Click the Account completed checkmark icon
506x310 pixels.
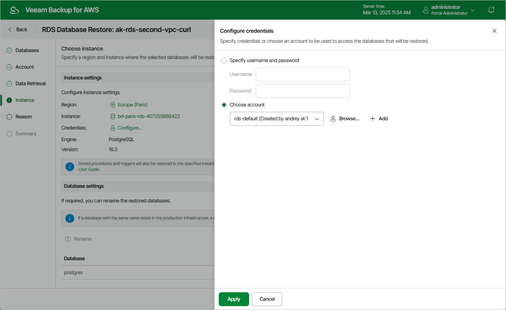tap(9, 67)
